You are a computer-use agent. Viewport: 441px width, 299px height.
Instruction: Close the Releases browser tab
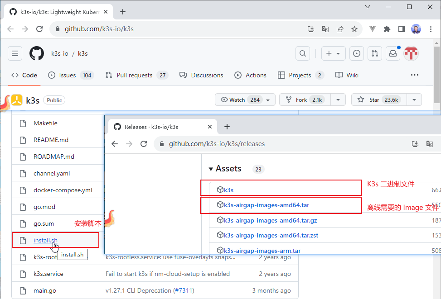coord(210,127)
